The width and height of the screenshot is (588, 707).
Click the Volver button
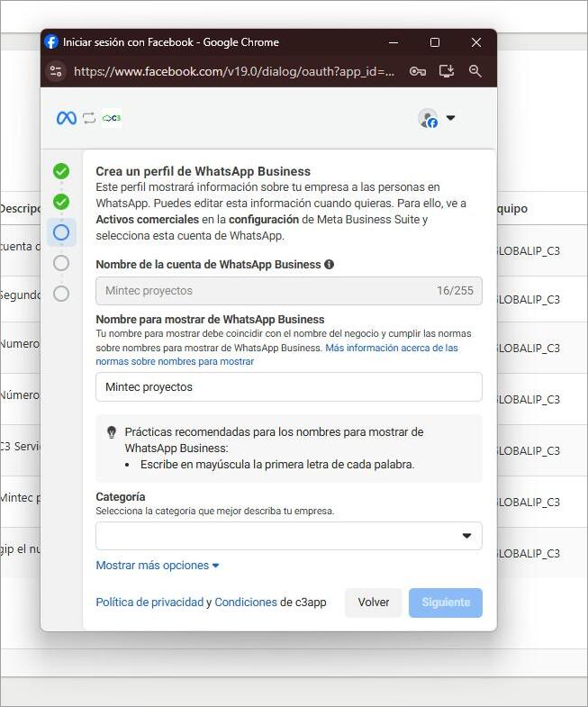[x=374, y=603]
